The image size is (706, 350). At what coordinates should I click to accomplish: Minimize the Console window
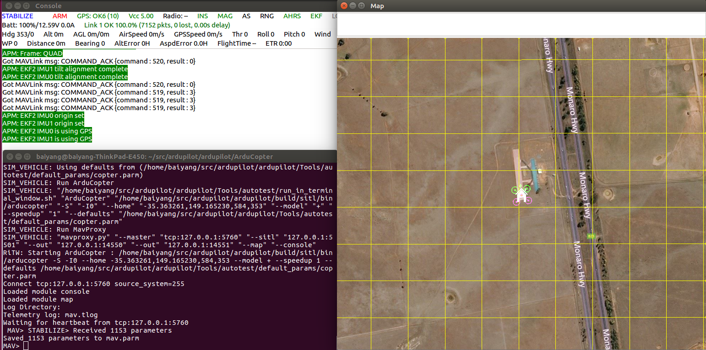[18, 6]
